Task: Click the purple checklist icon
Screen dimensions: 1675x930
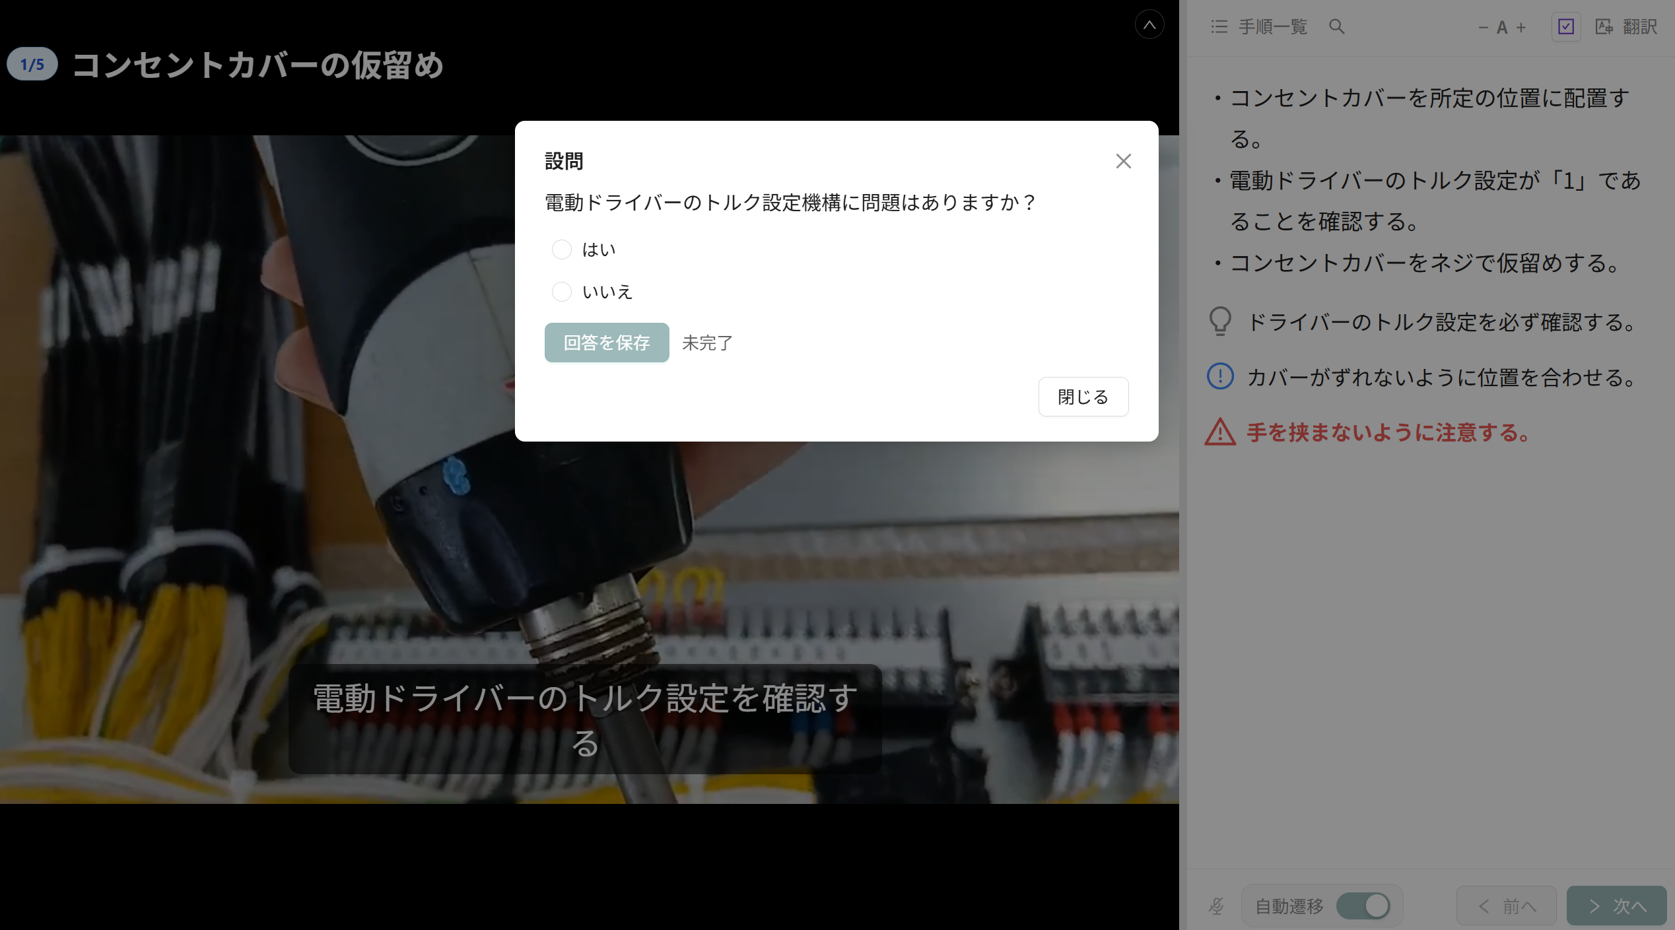Action: click(x=1566, y=26)
